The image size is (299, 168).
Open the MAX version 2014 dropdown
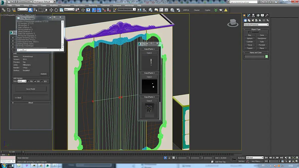coord(22,81)
